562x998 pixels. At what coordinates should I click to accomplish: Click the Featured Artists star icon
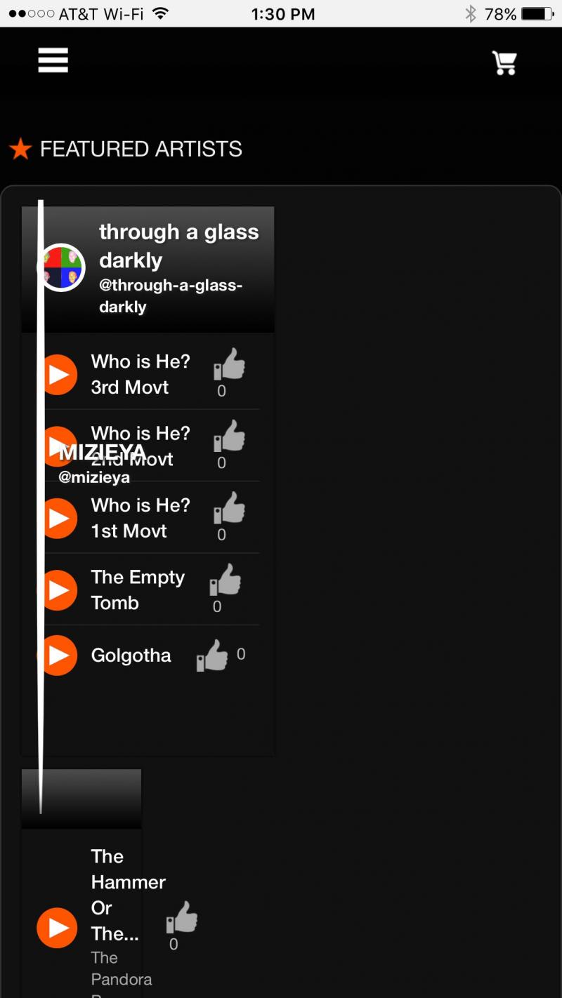tap(20, 149)
